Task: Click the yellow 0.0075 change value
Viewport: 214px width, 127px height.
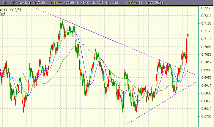Action: 55,3
